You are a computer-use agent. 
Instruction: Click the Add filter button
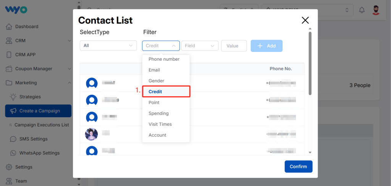point(267,46)
